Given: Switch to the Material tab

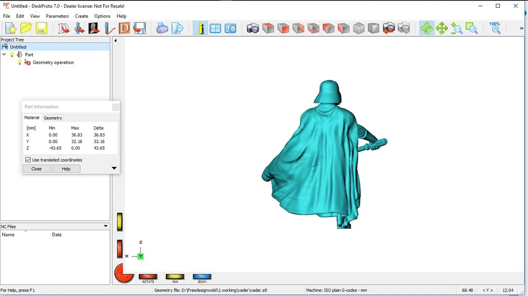Looking at the screenshot, I should point(32,118).
